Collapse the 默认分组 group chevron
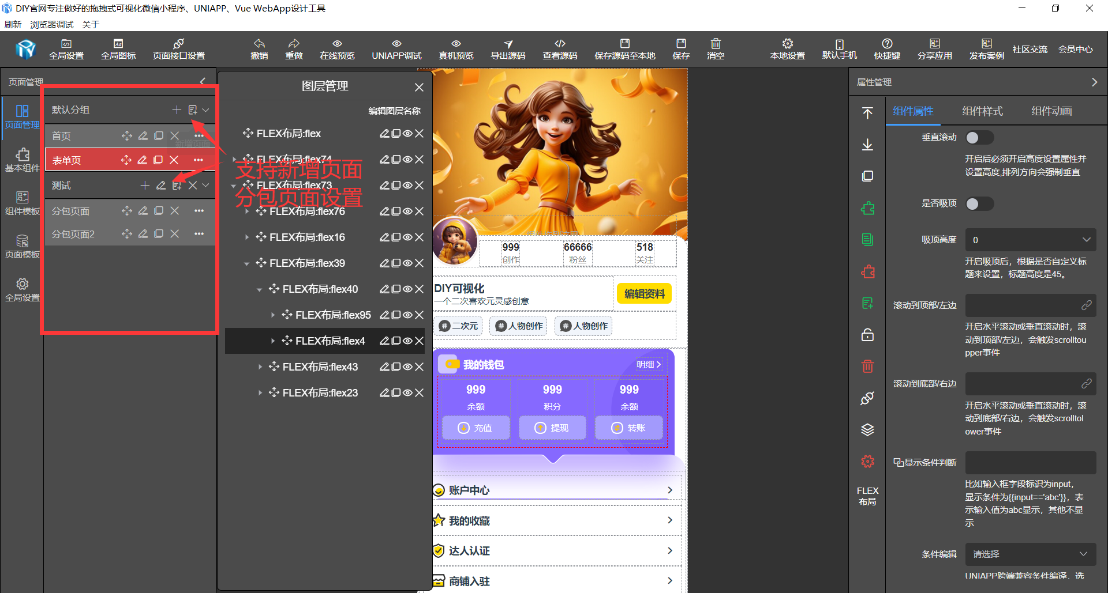This screenshot has width=1108, height=593. (x=206, y=109)
